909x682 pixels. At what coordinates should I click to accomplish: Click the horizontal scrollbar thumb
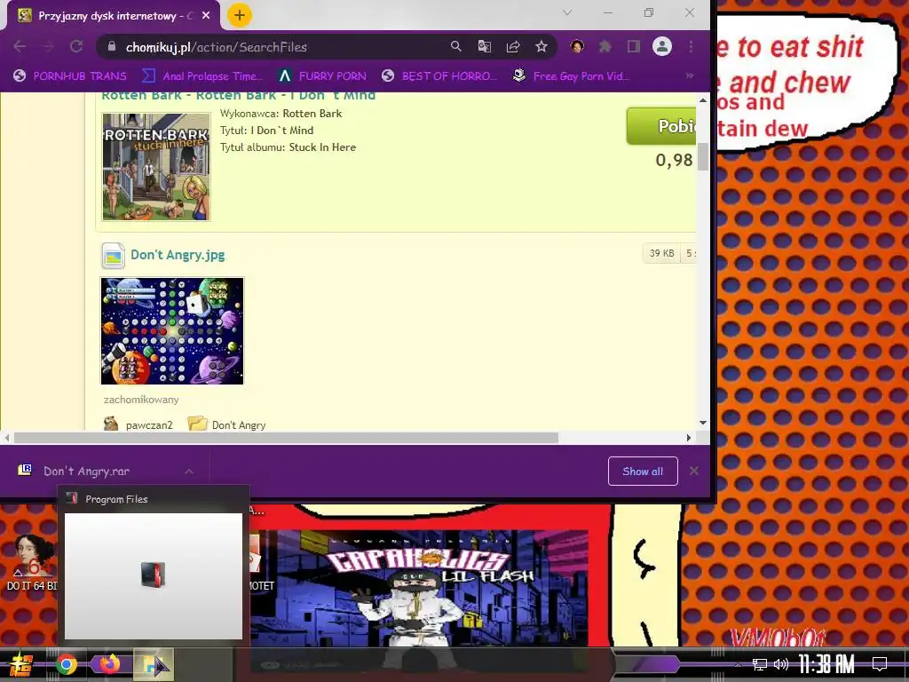pyautogui.click(x=286, y=438)
